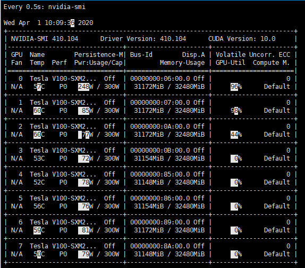Click bus ID '00000000:86:00.0'
This screenshot has height=268, width=305.
(x=160, y=198)
